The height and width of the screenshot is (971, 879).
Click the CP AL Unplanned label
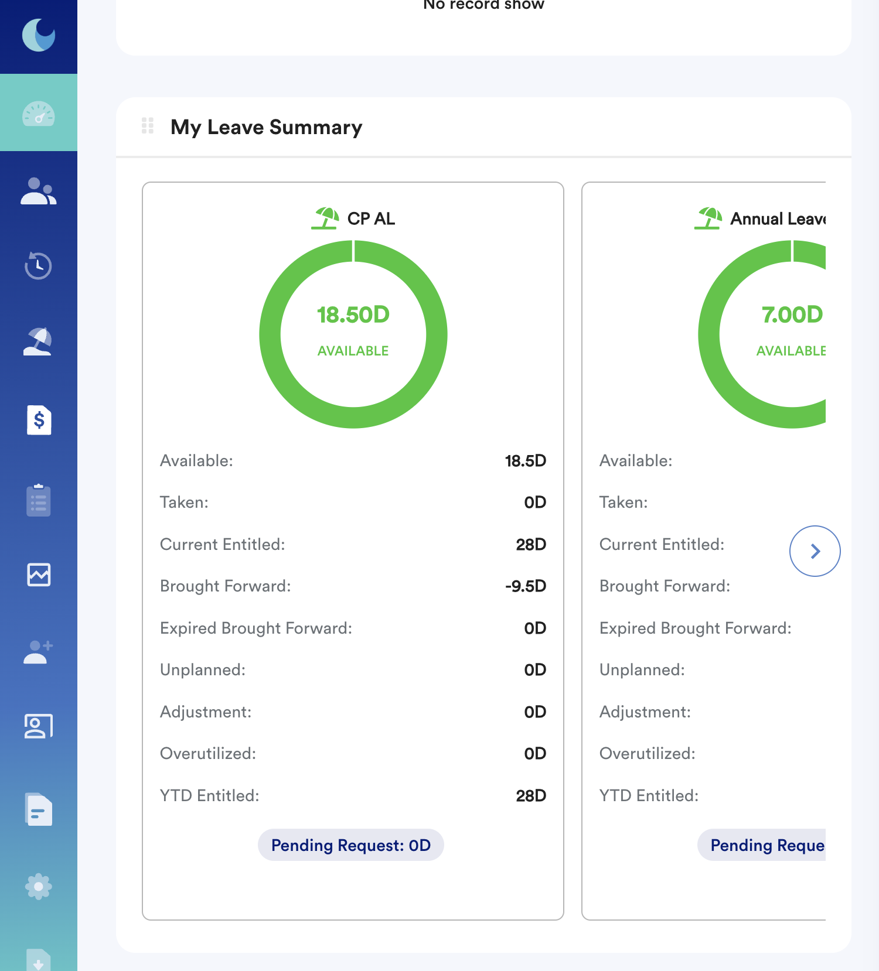(x=203, y=670)
